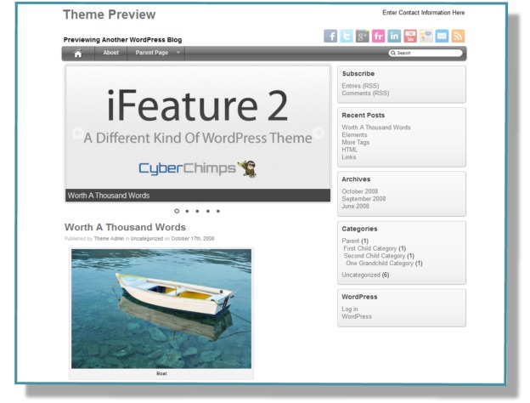Open the June 2008 archive
Viewport: 530px width, 403px height.
[x=355, y=207]
